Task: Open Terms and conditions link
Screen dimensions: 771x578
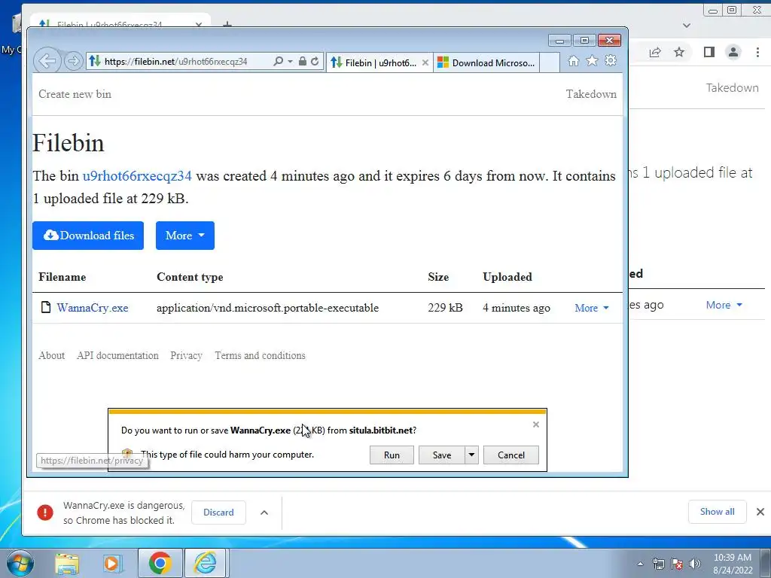Action: click(260, 355)
